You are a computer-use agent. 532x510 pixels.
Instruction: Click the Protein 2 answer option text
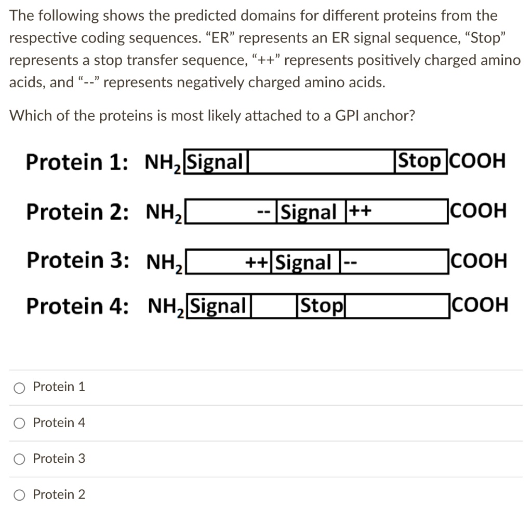(59, 494)
